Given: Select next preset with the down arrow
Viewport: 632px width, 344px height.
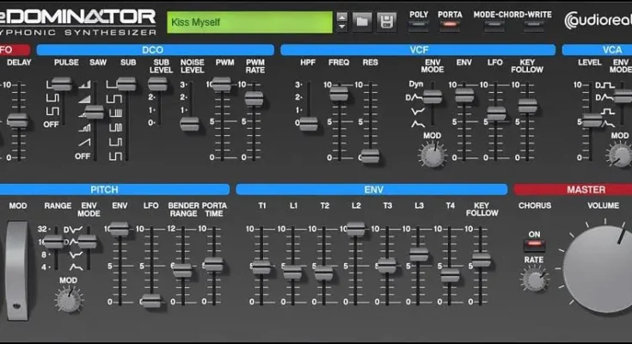Looking at the screenshot, I should (342, 24).
